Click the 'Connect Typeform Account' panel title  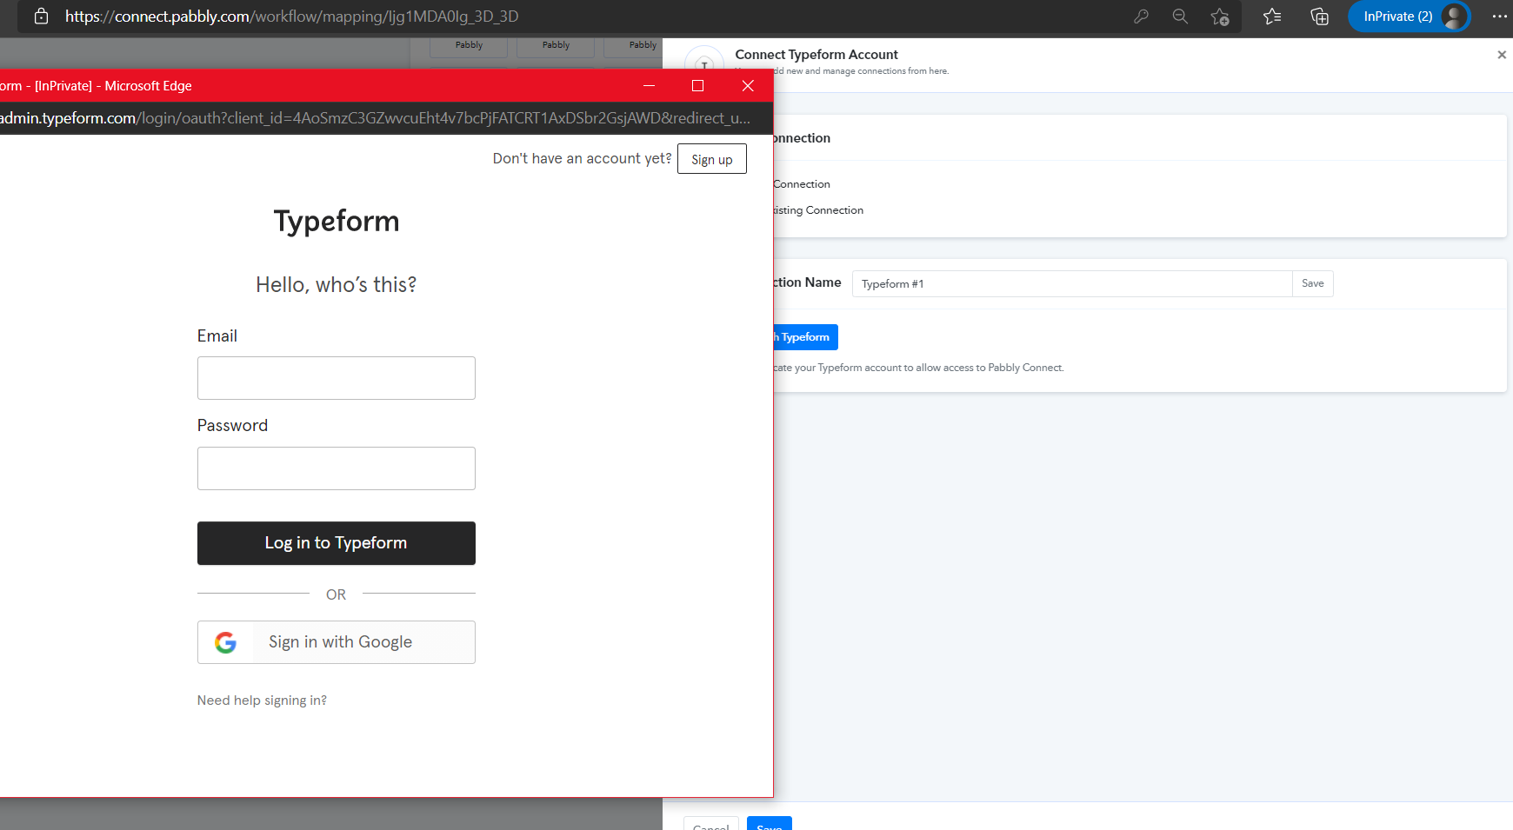point(816,55)
